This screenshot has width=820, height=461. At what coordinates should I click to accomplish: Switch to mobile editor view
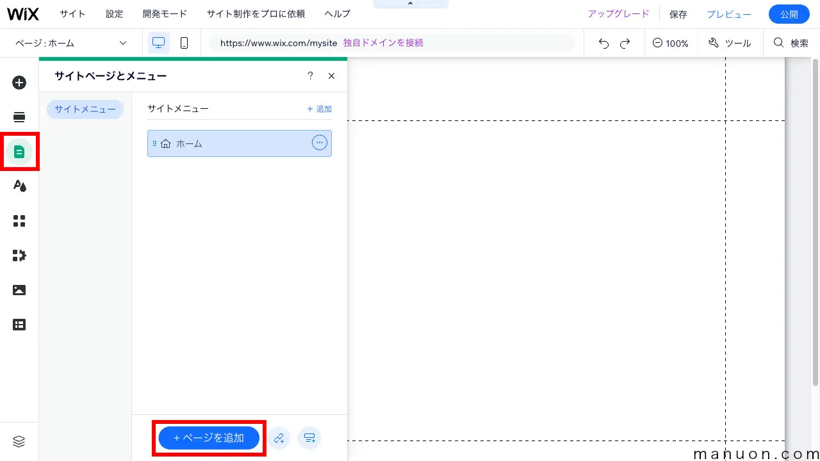point(184,42)
